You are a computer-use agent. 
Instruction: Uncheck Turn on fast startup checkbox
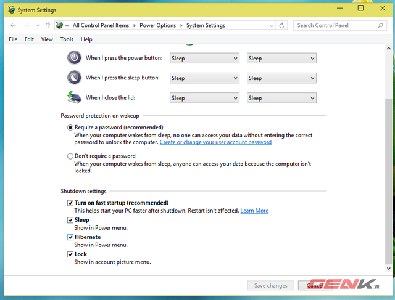(70, 203)
